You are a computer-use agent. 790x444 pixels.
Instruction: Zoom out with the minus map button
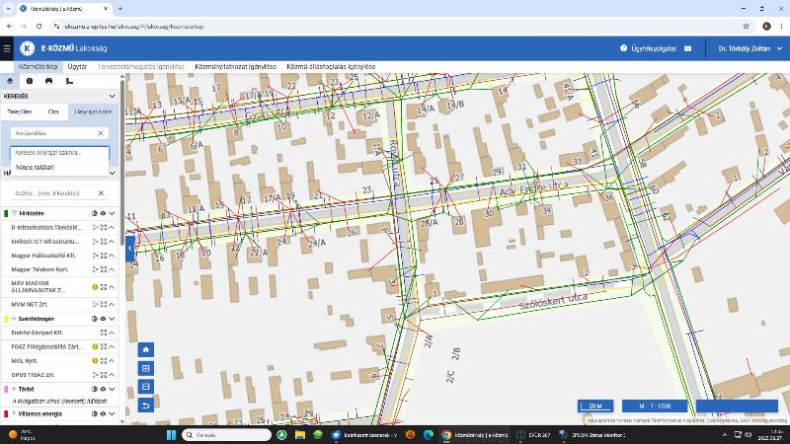146,386
